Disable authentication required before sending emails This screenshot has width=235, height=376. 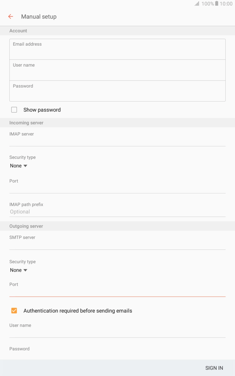click(14, 310)
